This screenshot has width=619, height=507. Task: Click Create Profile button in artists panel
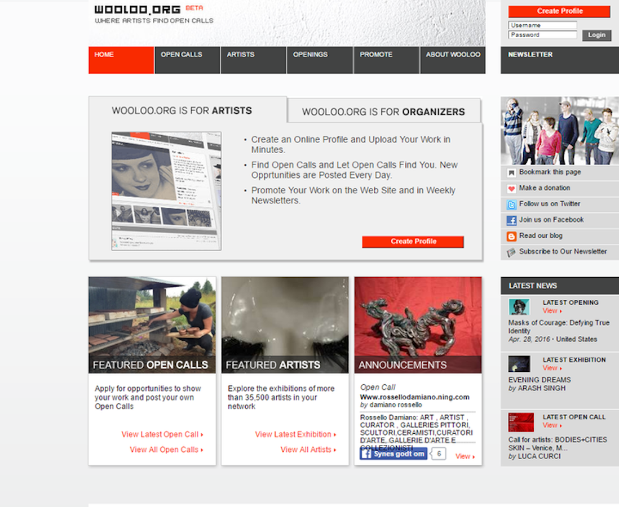click(413, 242)
